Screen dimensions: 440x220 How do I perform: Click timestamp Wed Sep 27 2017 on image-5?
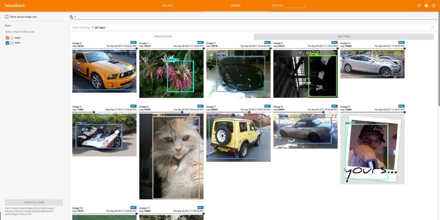(x=121, y=110)
